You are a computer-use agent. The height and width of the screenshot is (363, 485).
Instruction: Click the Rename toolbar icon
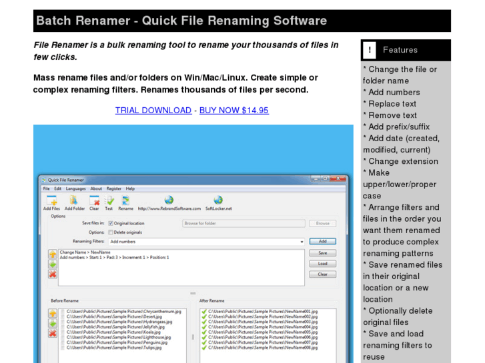[x=125, y=200]
